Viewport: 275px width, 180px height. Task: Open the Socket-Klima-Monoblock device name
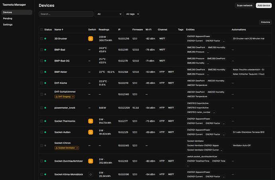pyautogui.click(x=69, y=174)
